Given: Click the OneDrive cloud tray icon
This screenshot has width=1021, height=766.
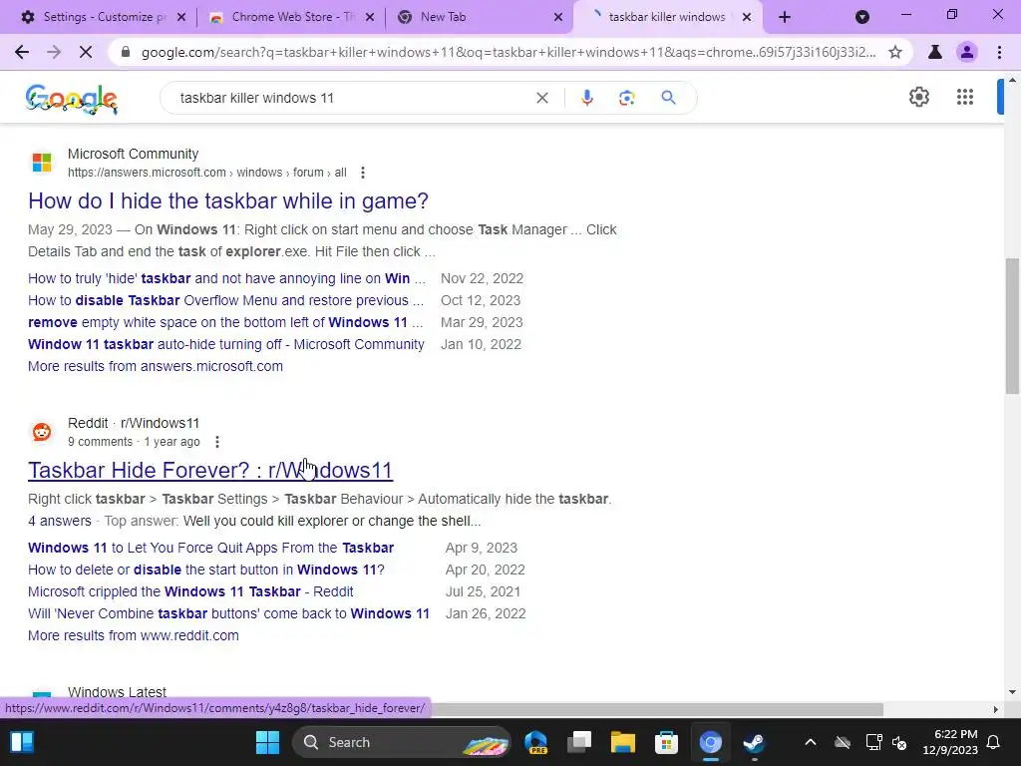Looking at the screenshot, I should point(843,742).
